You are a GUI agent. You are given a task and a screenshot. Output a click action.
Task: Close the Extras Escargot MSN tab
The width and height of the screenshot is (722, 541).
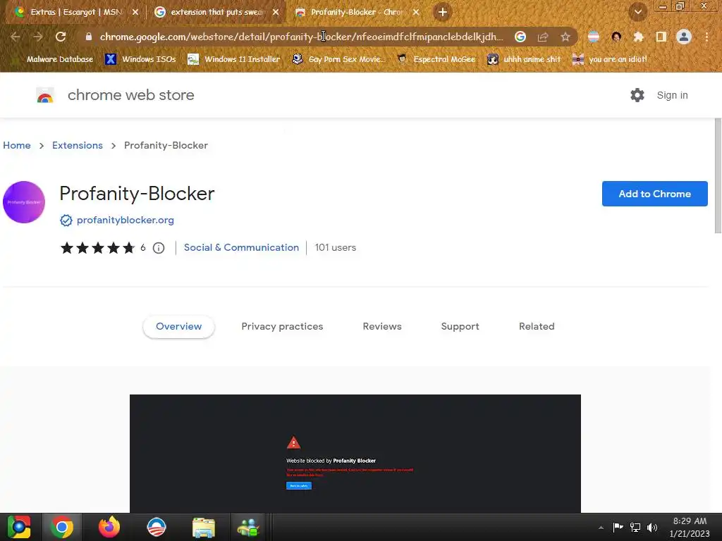[135, 13]
